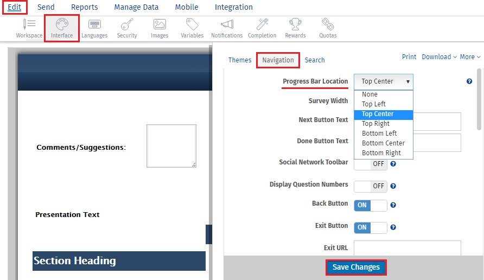Open the Manage Data menu
The width and height of the screenshot is (484, 280).
tap(136, 7)
